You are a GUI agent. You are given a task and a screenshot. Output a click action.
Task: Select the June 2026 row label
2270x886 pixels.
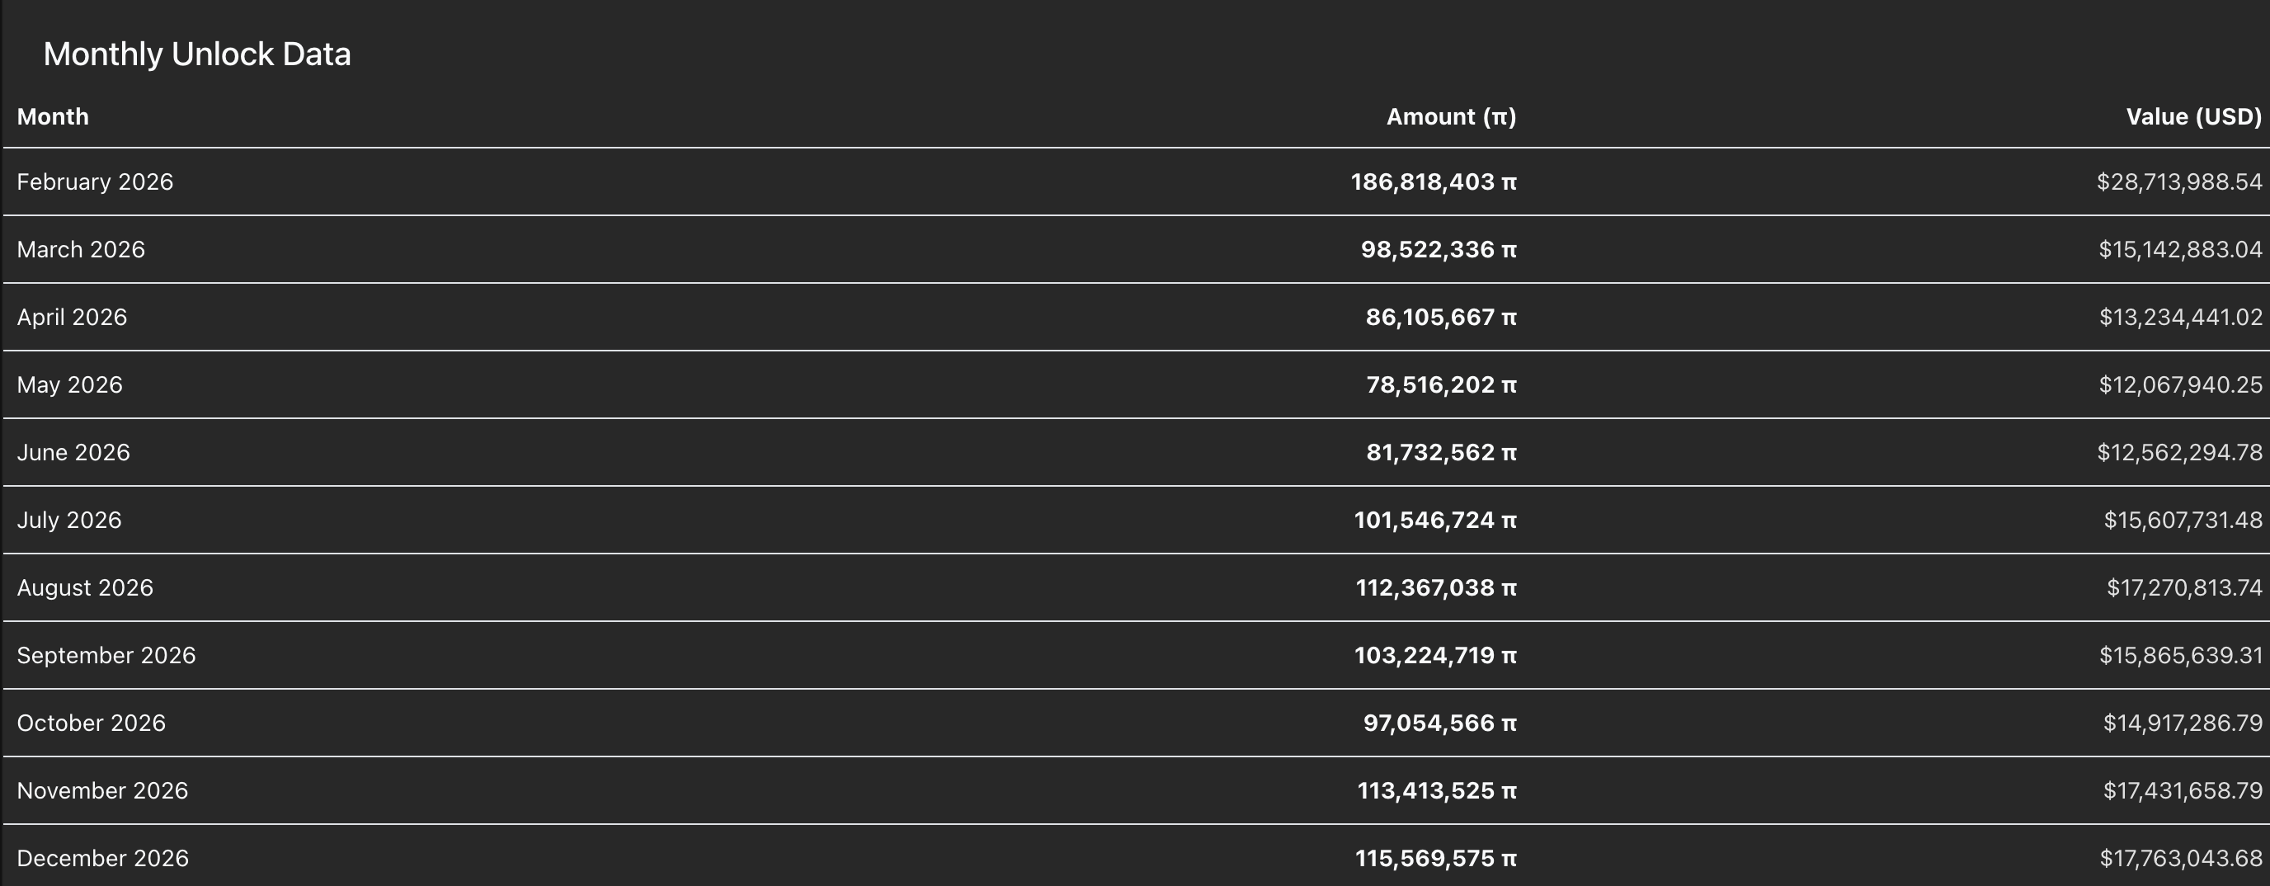pyautogui.click(x=73, y=452)
